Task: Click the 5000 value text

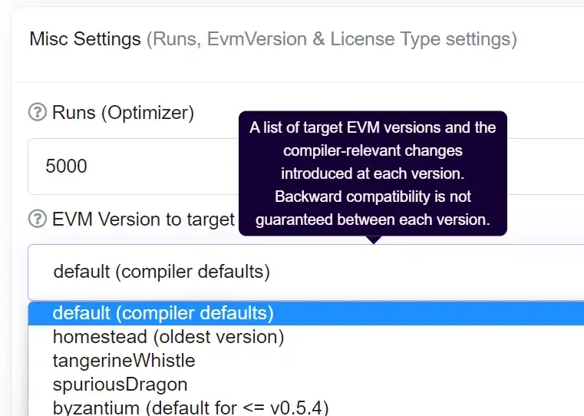Action: pos(66,166)
